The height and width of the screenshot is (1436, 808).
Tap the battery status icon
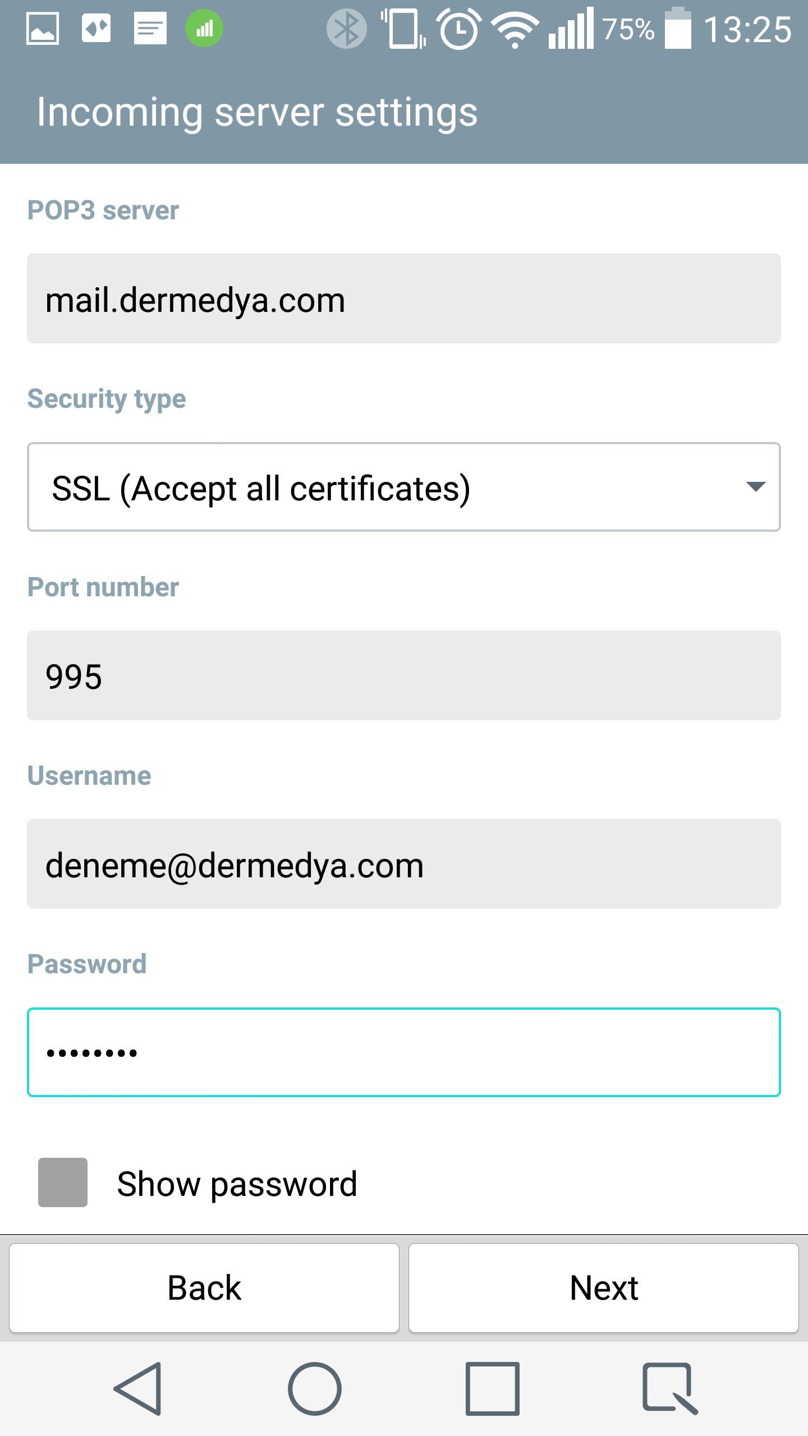pos(678,29)
